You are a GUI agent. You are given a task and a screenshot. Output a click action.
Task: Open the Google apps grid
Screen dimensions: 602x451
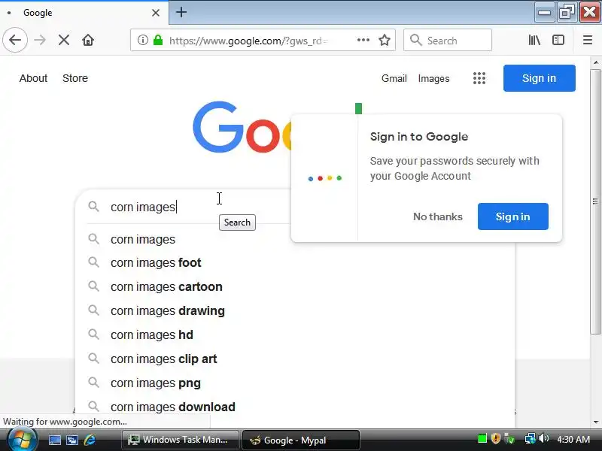[479, 78]
